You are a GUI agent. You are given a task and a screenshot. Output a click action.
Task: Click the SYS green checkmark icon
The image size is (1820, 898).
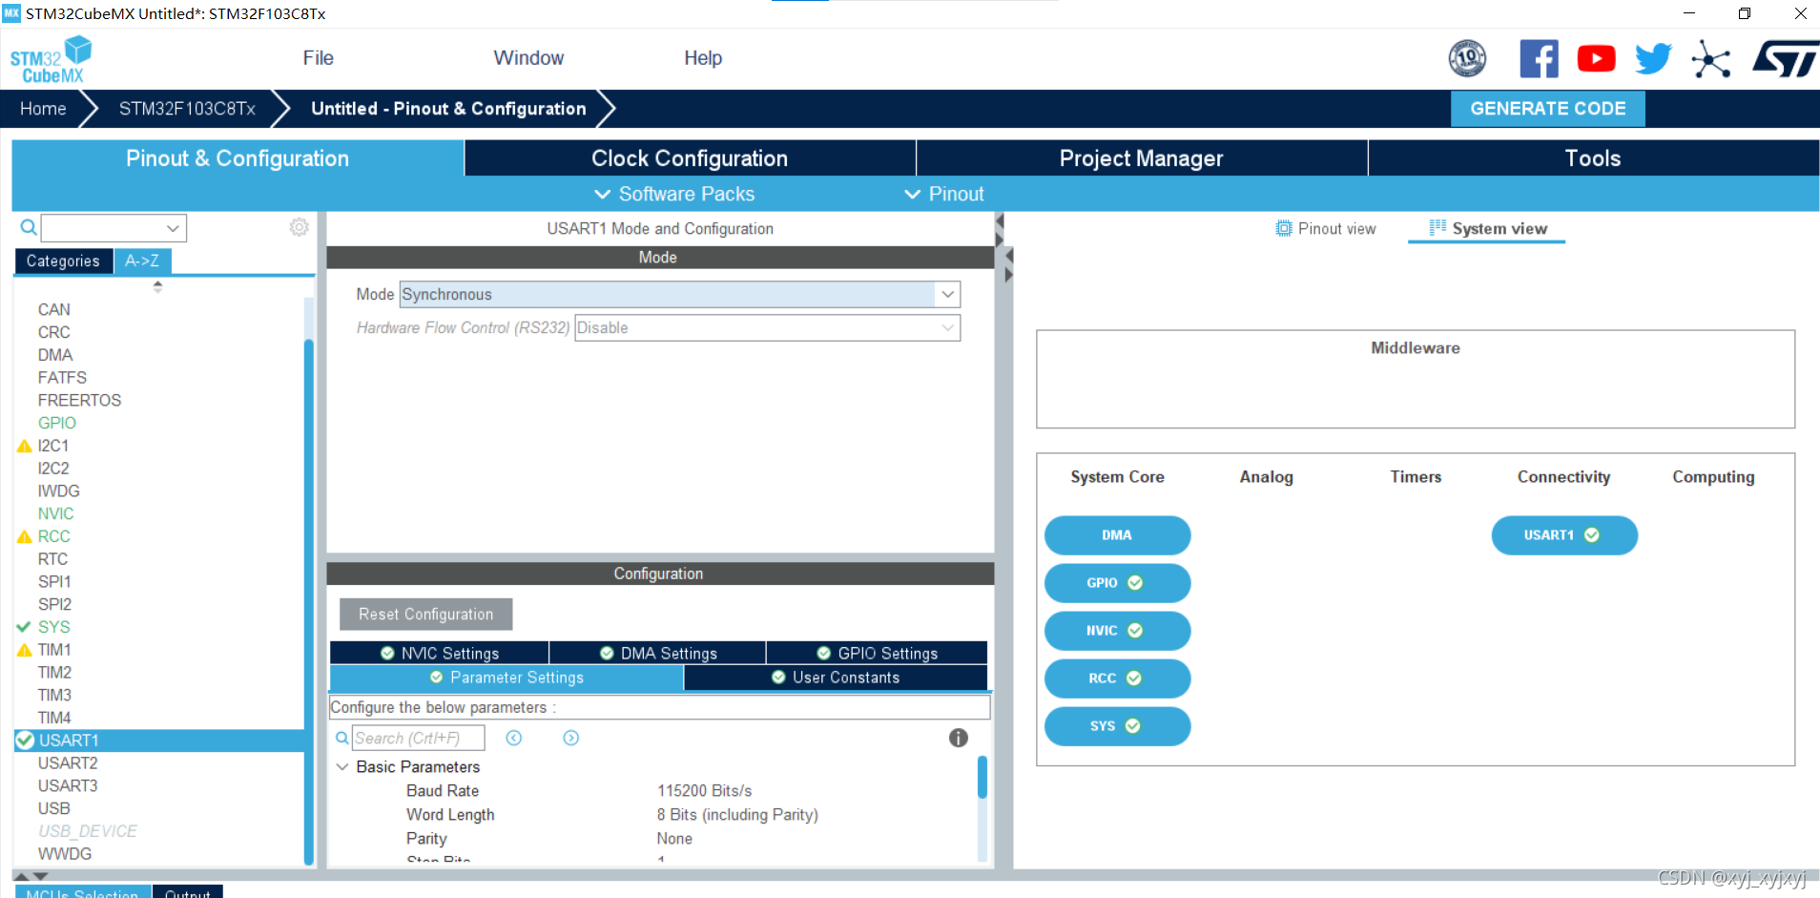tap(24, 627)
